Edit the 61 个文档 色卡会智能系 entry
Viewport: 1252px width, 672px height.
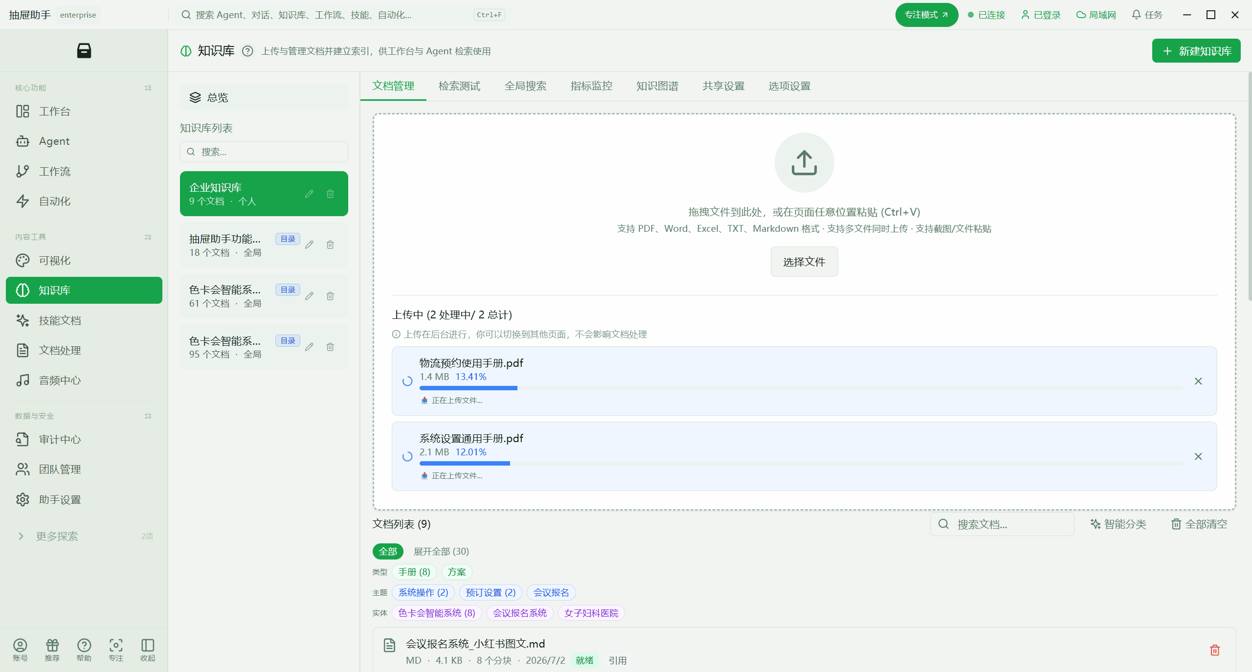309,296
